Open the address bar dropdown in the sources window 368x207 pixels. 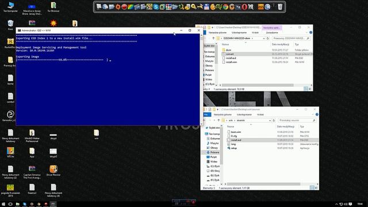(270, 120)
